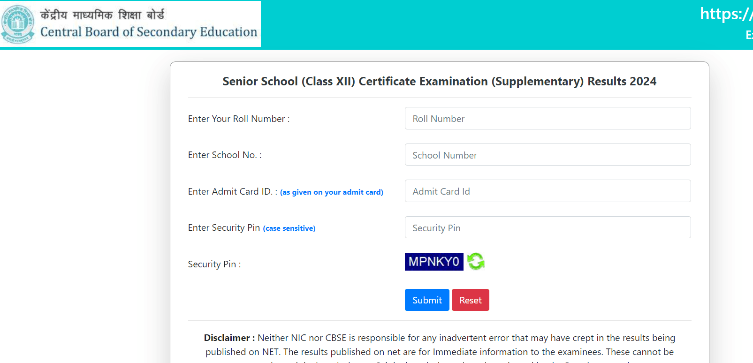
Task: Click the "Enter School No." label
Action: point(225,155)
